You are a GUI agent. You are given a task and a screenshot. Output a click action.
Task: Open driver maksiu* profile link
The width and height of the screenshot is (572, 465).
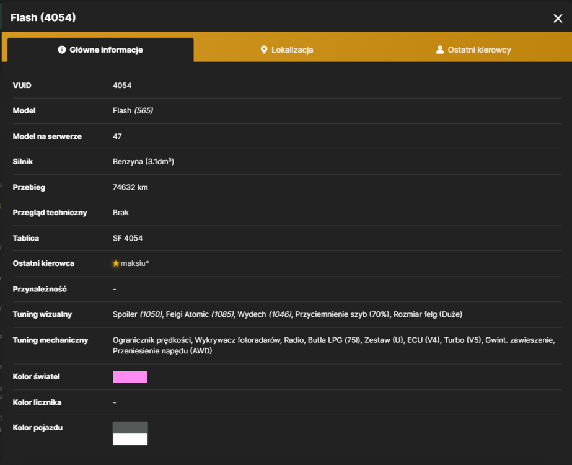coord(134,263)
